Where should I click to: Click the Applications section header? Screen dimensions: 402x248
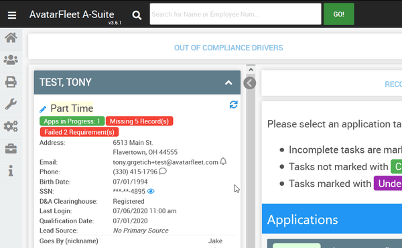[332, 219]
